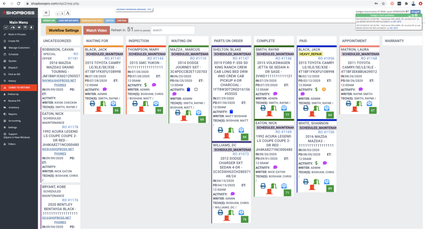Click email icon on Eaton, Nick RO #1169
The width and height of the screenshot is (425, 229).
pyautogui.click(x=284, y=186)
